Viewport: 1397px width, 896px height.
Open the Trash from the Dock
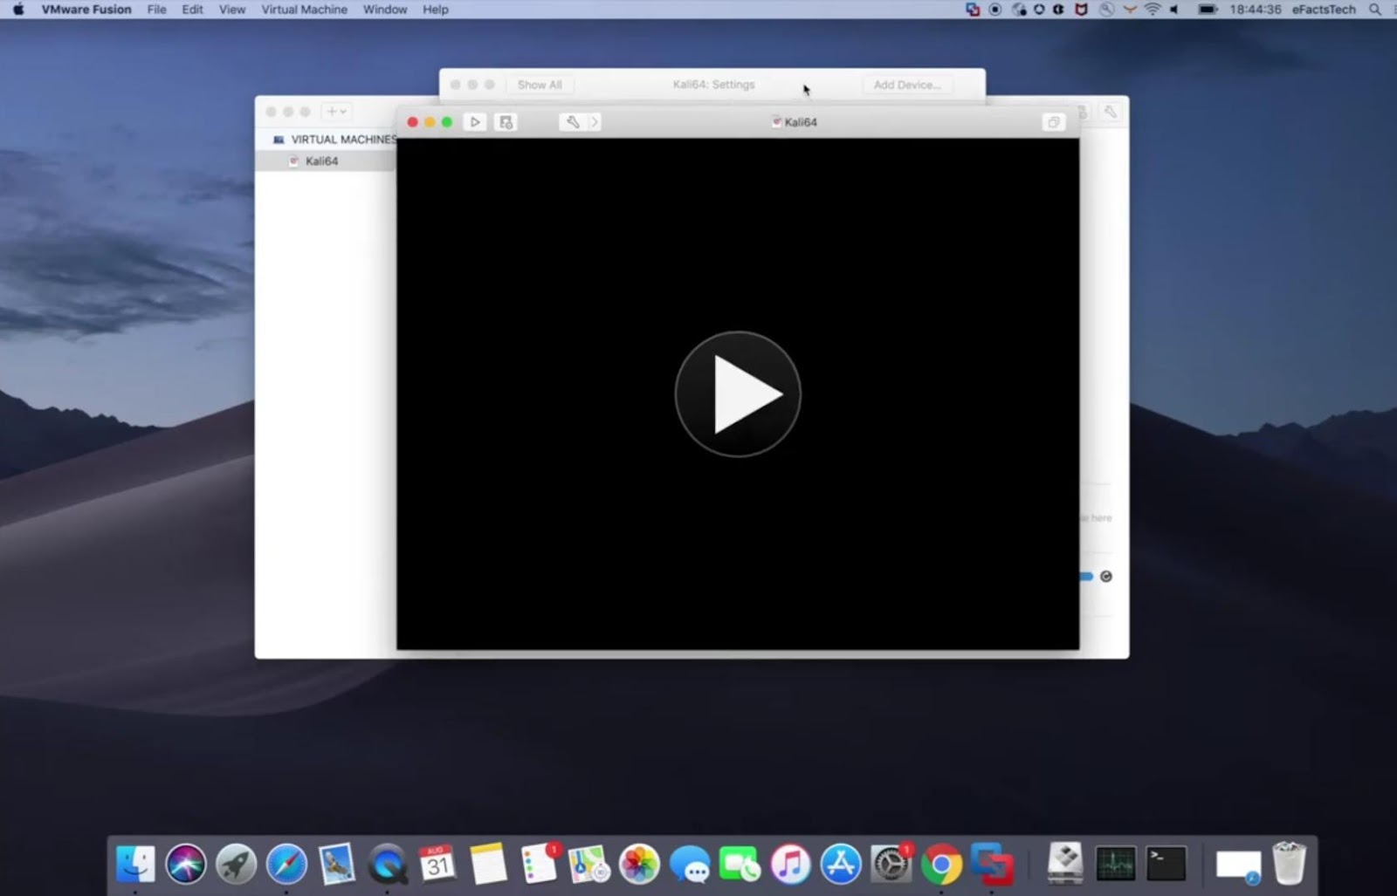pos(1289,864)
